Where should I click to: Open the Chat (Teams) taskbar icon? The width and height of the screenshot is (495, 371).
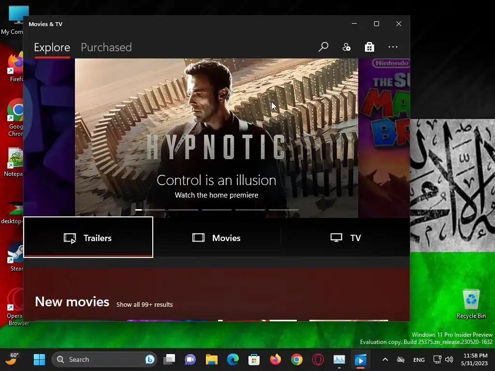(x=190, y=359)
